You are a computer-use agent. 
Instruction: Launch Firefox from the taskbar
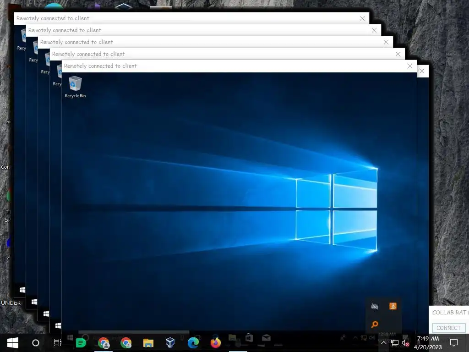(215, 343)
